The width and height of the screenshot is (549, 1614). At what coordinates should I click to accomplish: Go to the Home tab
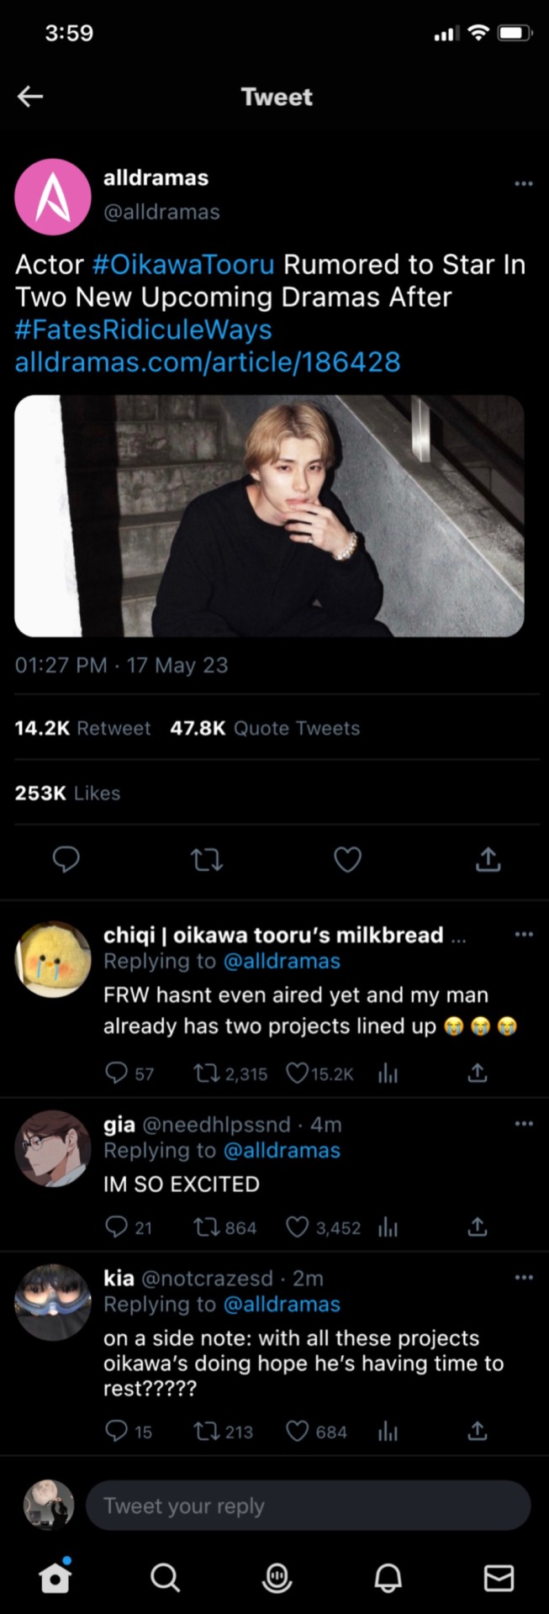coord(55,1579)
